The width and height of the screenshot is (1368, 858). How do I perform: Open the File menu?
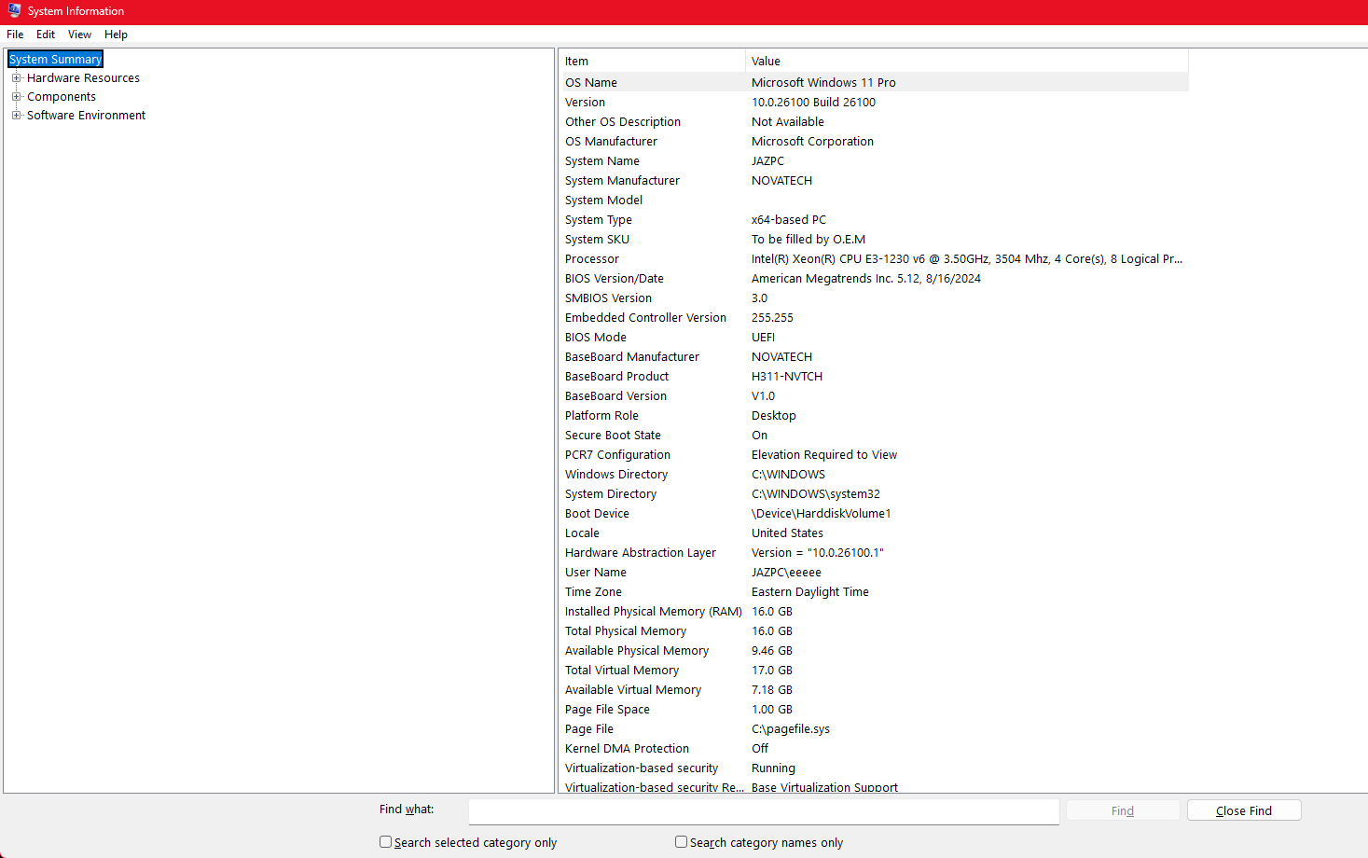pos(15,35)
